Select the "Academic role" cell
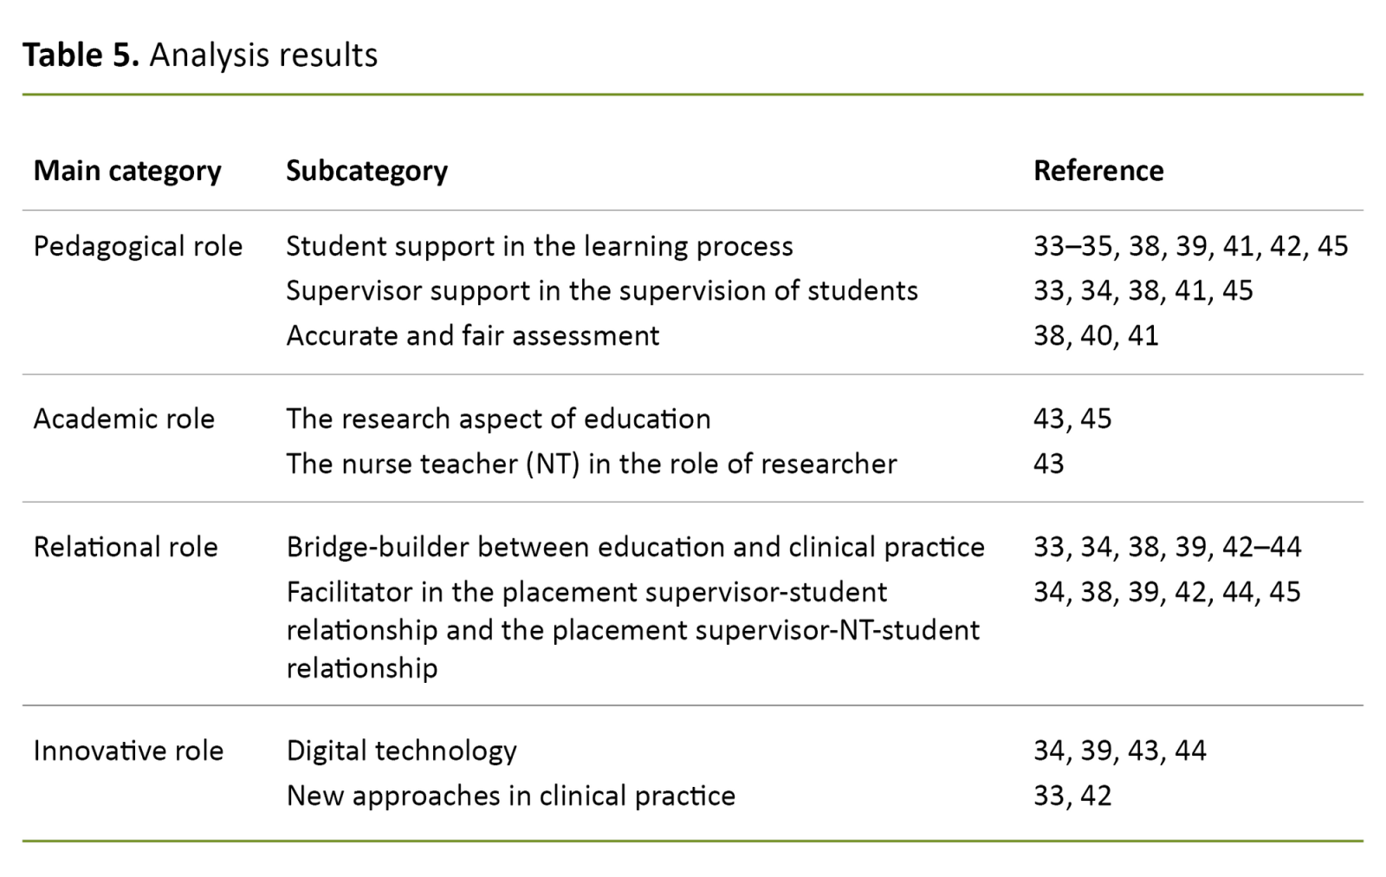This screenshot has width=1386, height=877. 124,419
